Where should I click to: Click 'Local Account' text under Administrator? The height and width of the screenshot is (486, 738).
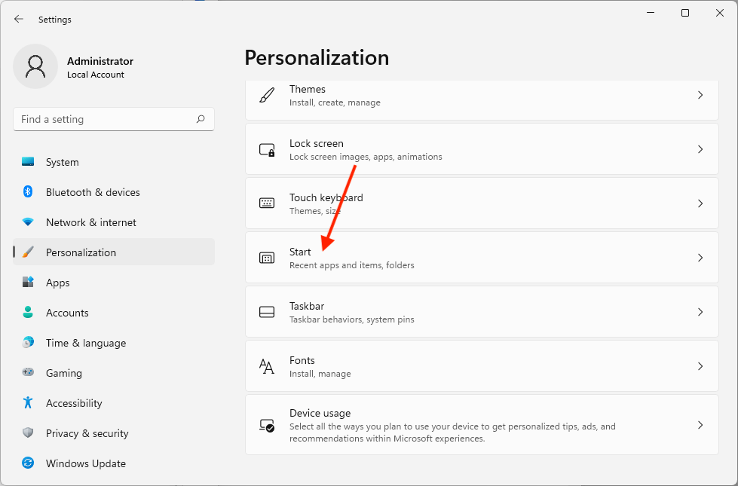96,75
